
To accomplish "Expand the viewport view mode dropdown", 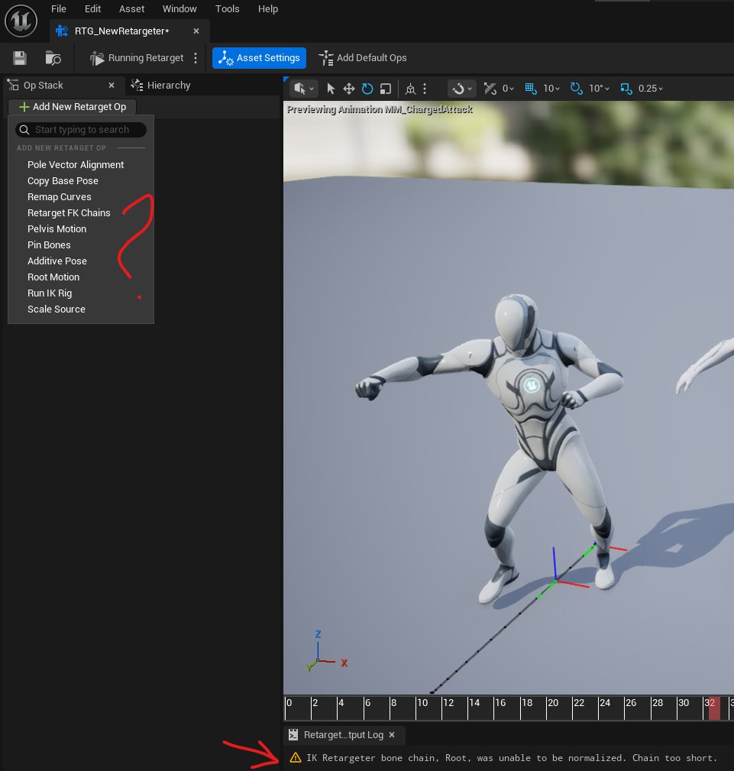I will [303, 89].
